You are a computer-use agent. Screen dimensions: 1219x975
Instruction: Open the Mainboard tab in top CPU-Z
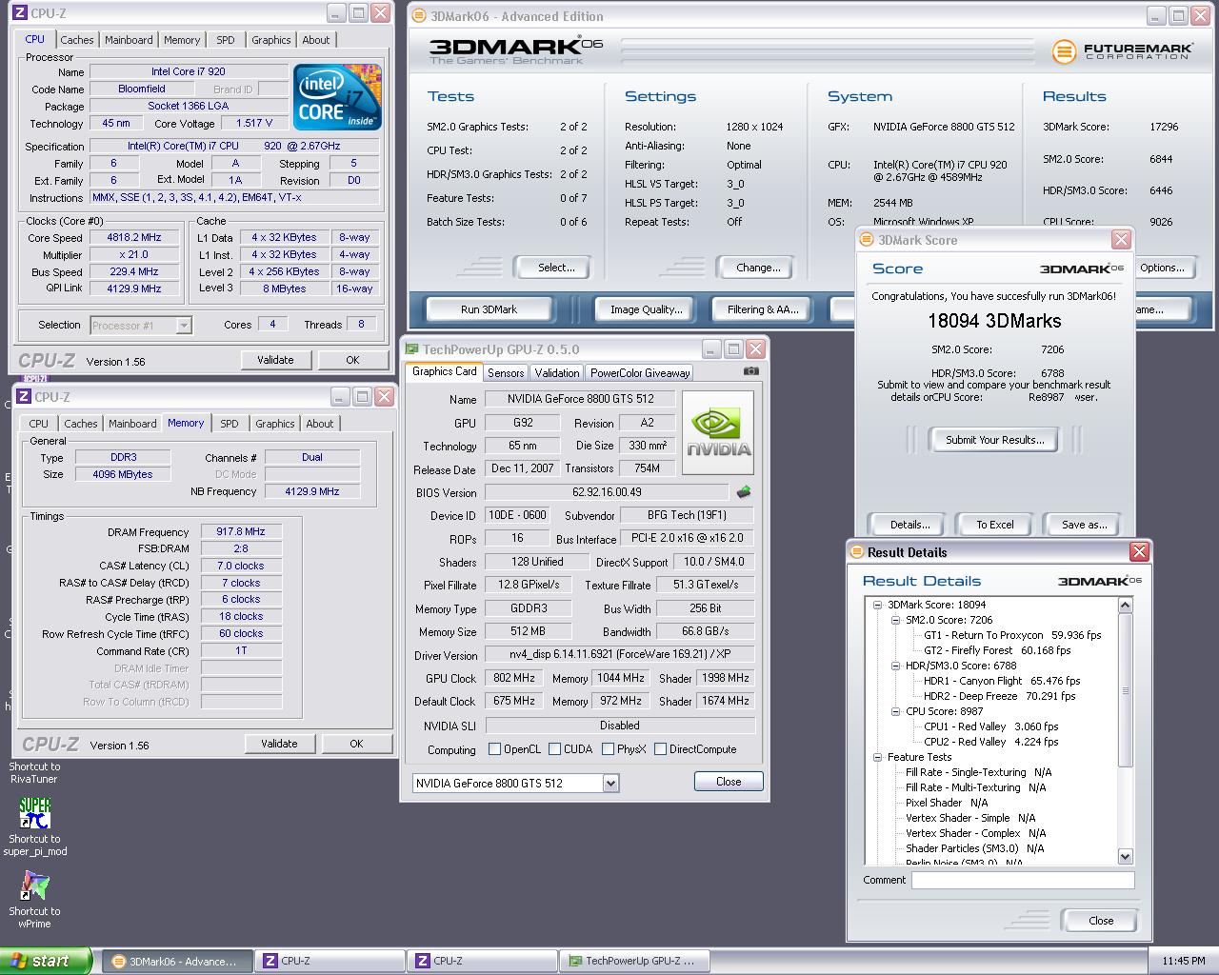tap(129, 40)
